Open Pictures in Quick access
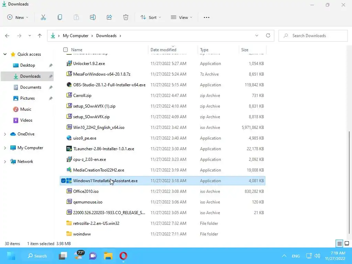The height and width of the screenshot is (264, 352). (x=27, y=98)
